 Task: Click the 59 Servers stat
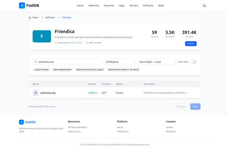[x=154, y=34]
